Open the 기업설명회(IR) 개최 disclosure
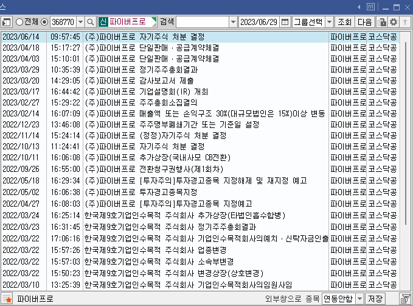413x306 pixels. point(200,91)
